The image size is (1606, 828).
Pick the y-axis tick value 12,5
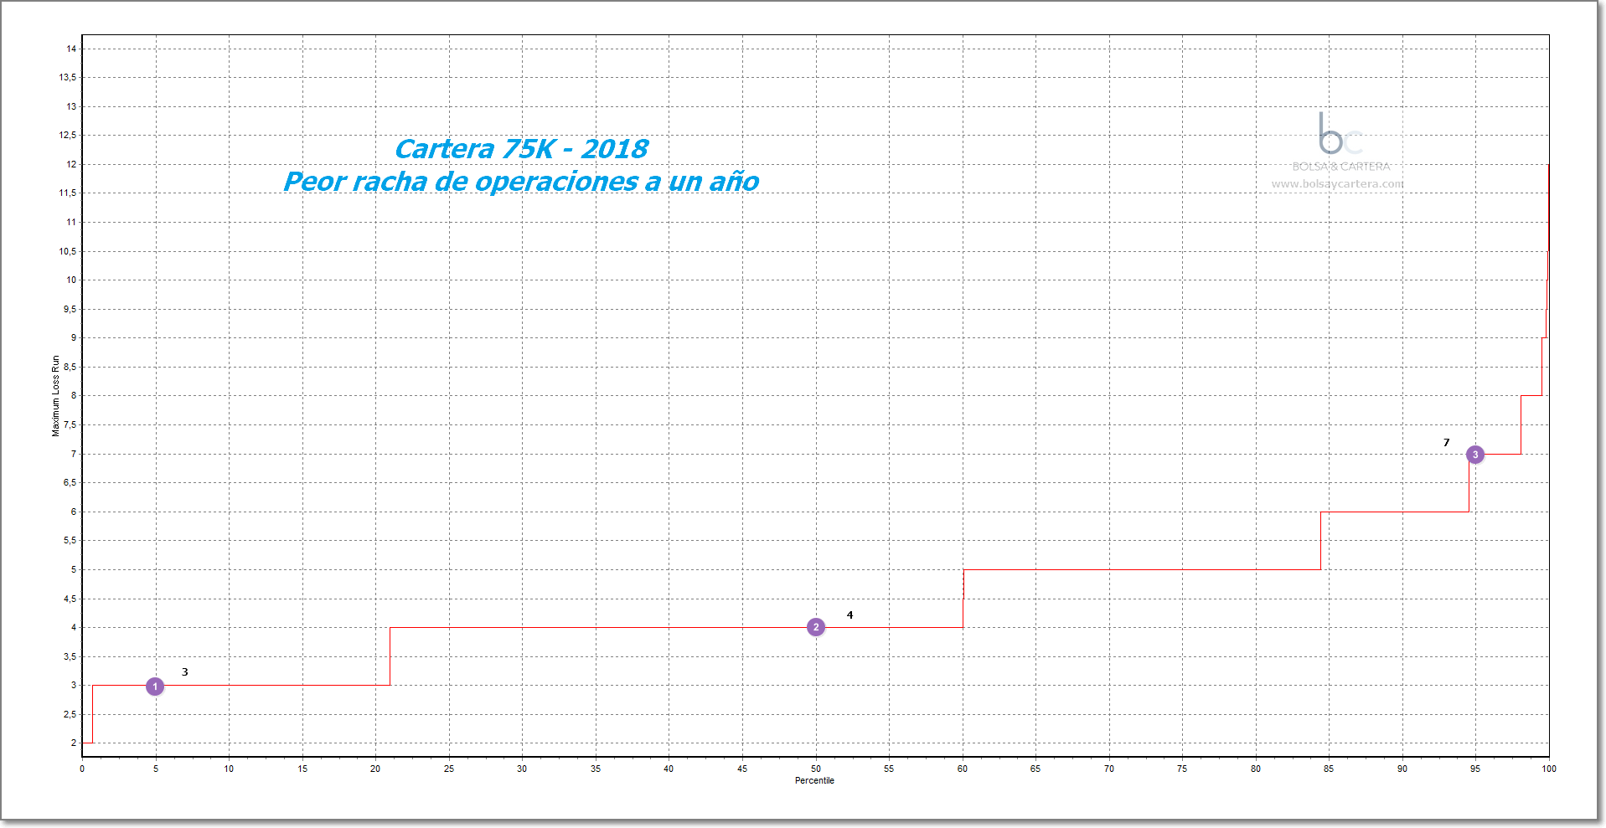67,135
